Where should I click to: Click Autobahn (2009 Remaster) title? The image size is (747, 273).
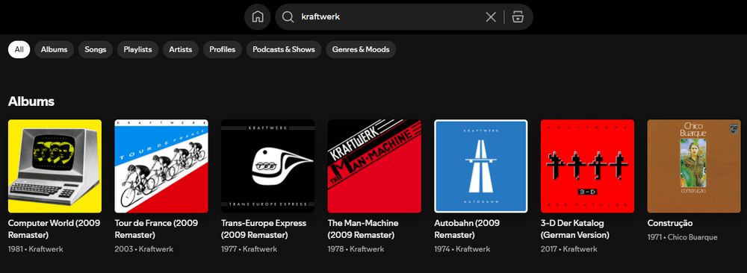point(467,229)
